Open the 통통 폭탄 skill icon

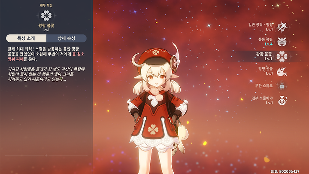click(x=282, y=42)
